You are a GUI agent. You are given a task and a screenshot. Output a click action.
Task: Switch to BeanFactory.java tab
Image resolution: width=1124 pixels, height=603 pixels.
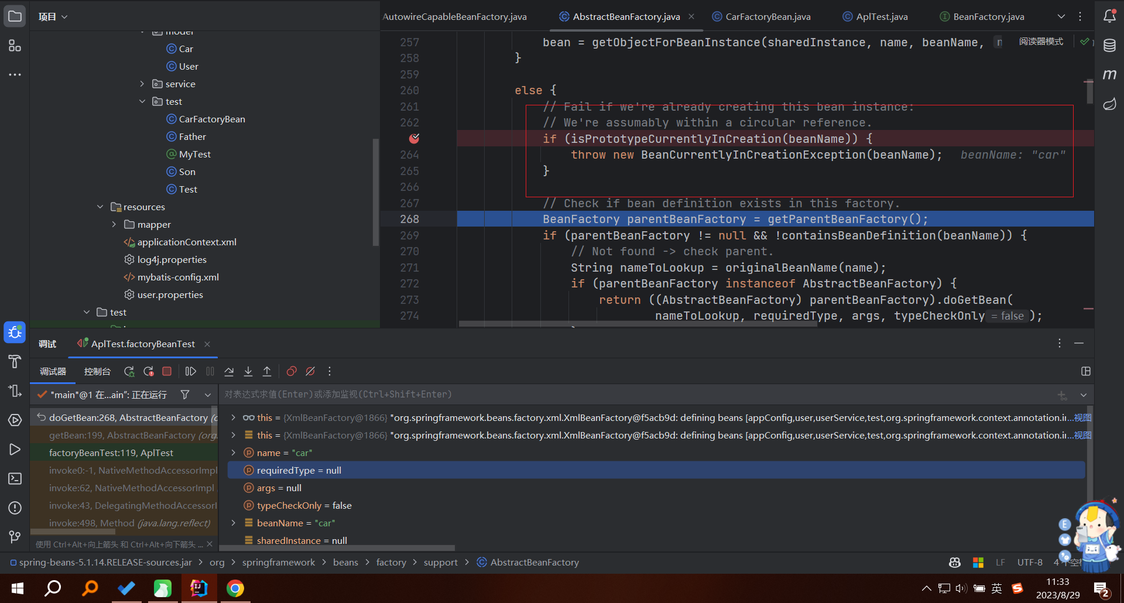pyautogui.click(x=982, y=16)
